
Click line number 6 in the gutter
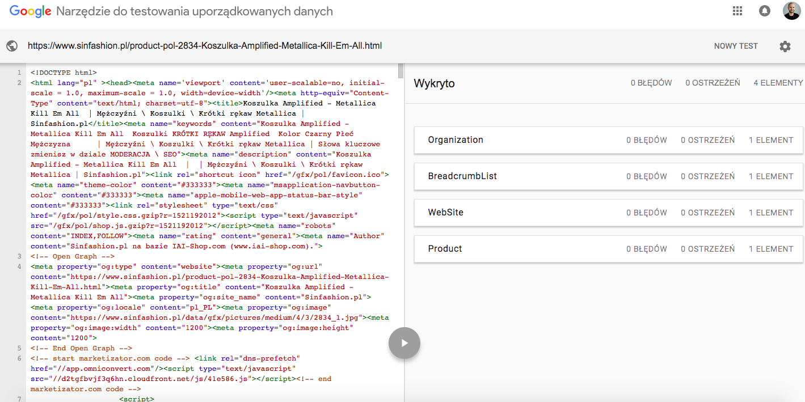(19, 358)
